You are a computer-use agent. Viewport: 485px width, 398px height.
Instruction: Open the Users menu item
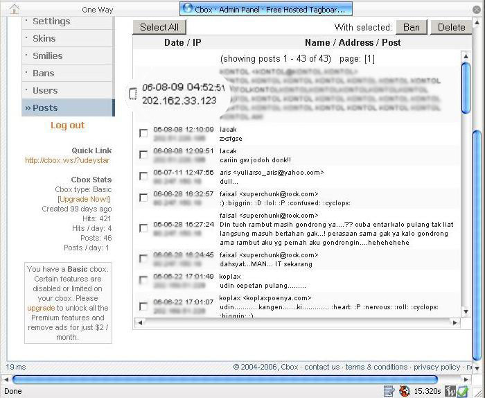68,90
